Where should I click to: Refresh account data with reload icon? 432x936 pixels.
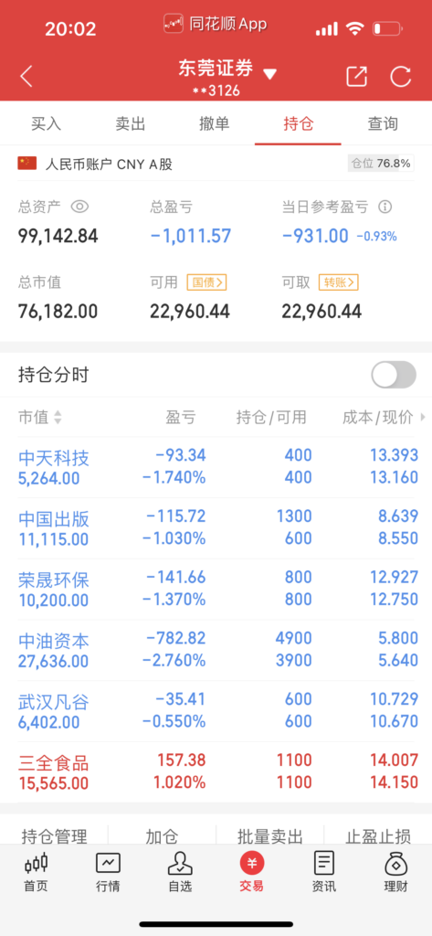[x=400, y=76]
